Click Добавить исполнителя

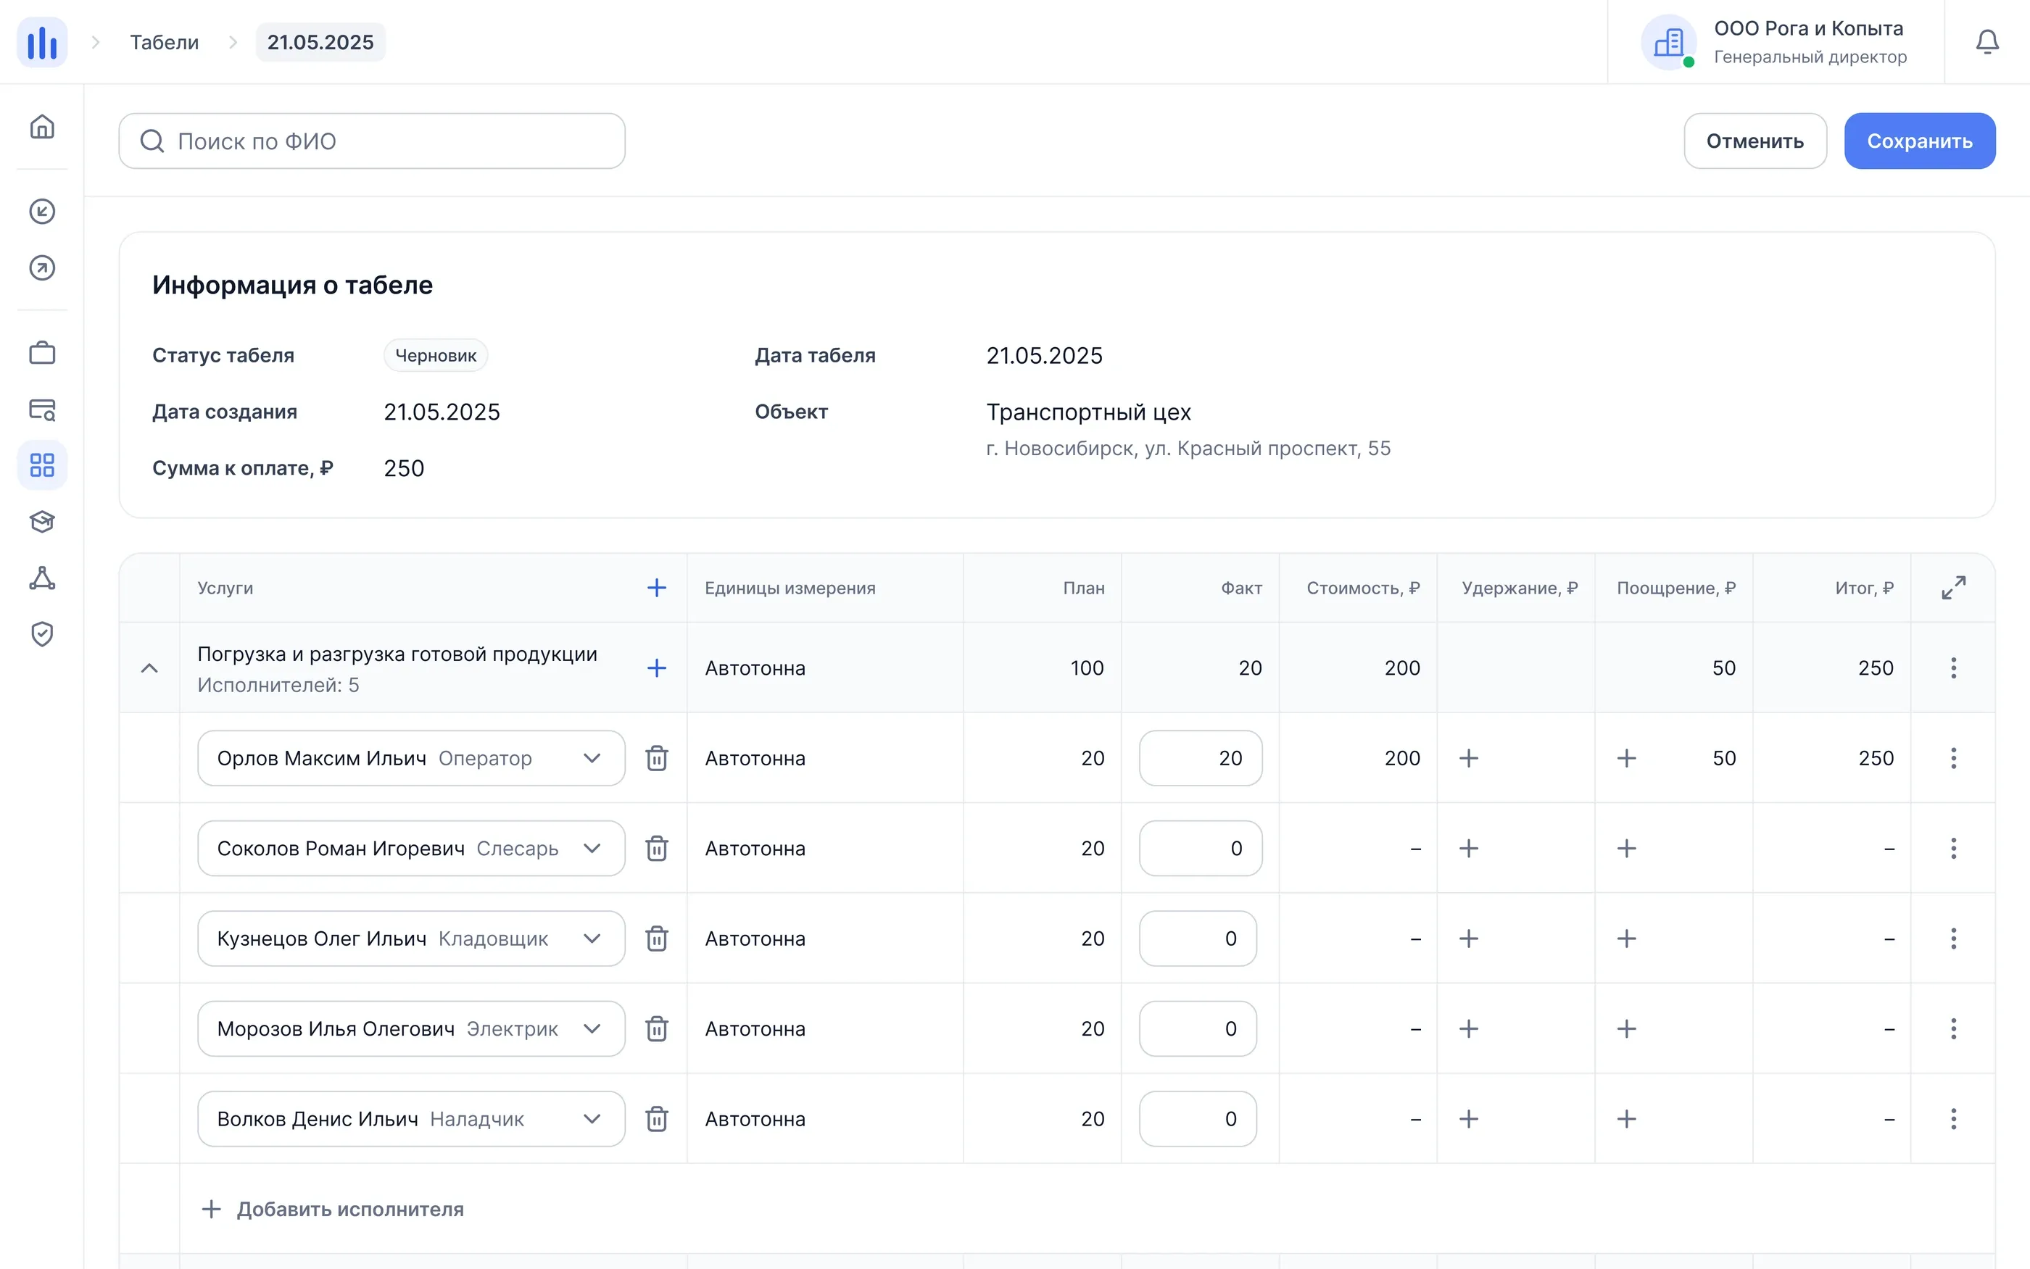(x=333, y=1210)
